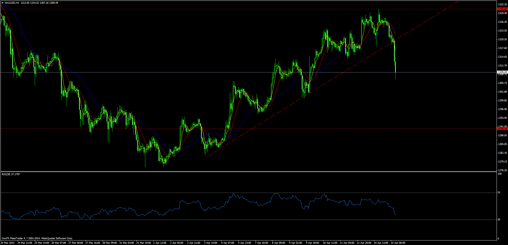
Task: Click the time axis label 31 Mar 03:00
Action: (127, 243)
